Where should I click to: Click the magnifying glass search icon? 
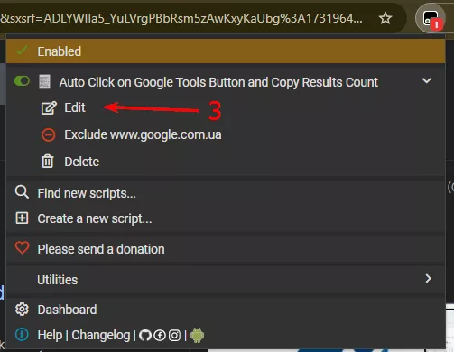pos(22,192)
